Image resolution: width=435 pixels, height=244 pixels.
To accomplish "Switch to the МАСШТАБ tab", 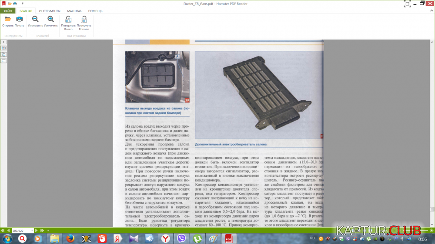I will point(74,10).
